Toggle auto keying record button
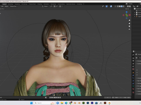141x105 pixels. [46, 97]
